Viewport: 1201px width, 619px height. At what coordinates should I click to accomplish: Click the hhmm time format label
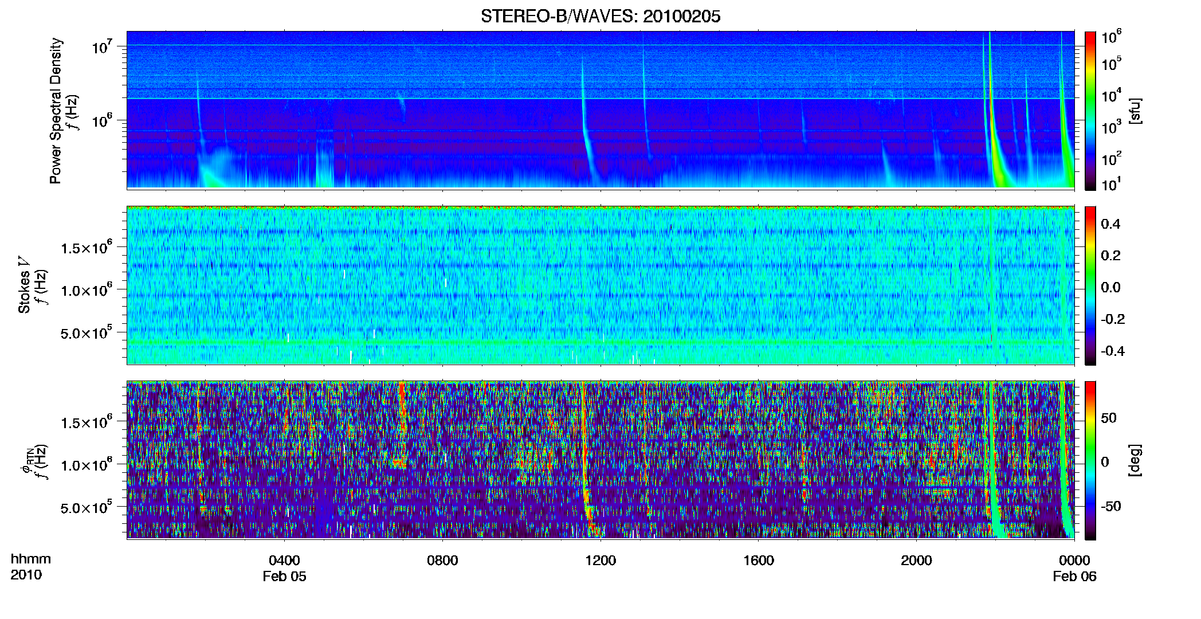point(31,559)
